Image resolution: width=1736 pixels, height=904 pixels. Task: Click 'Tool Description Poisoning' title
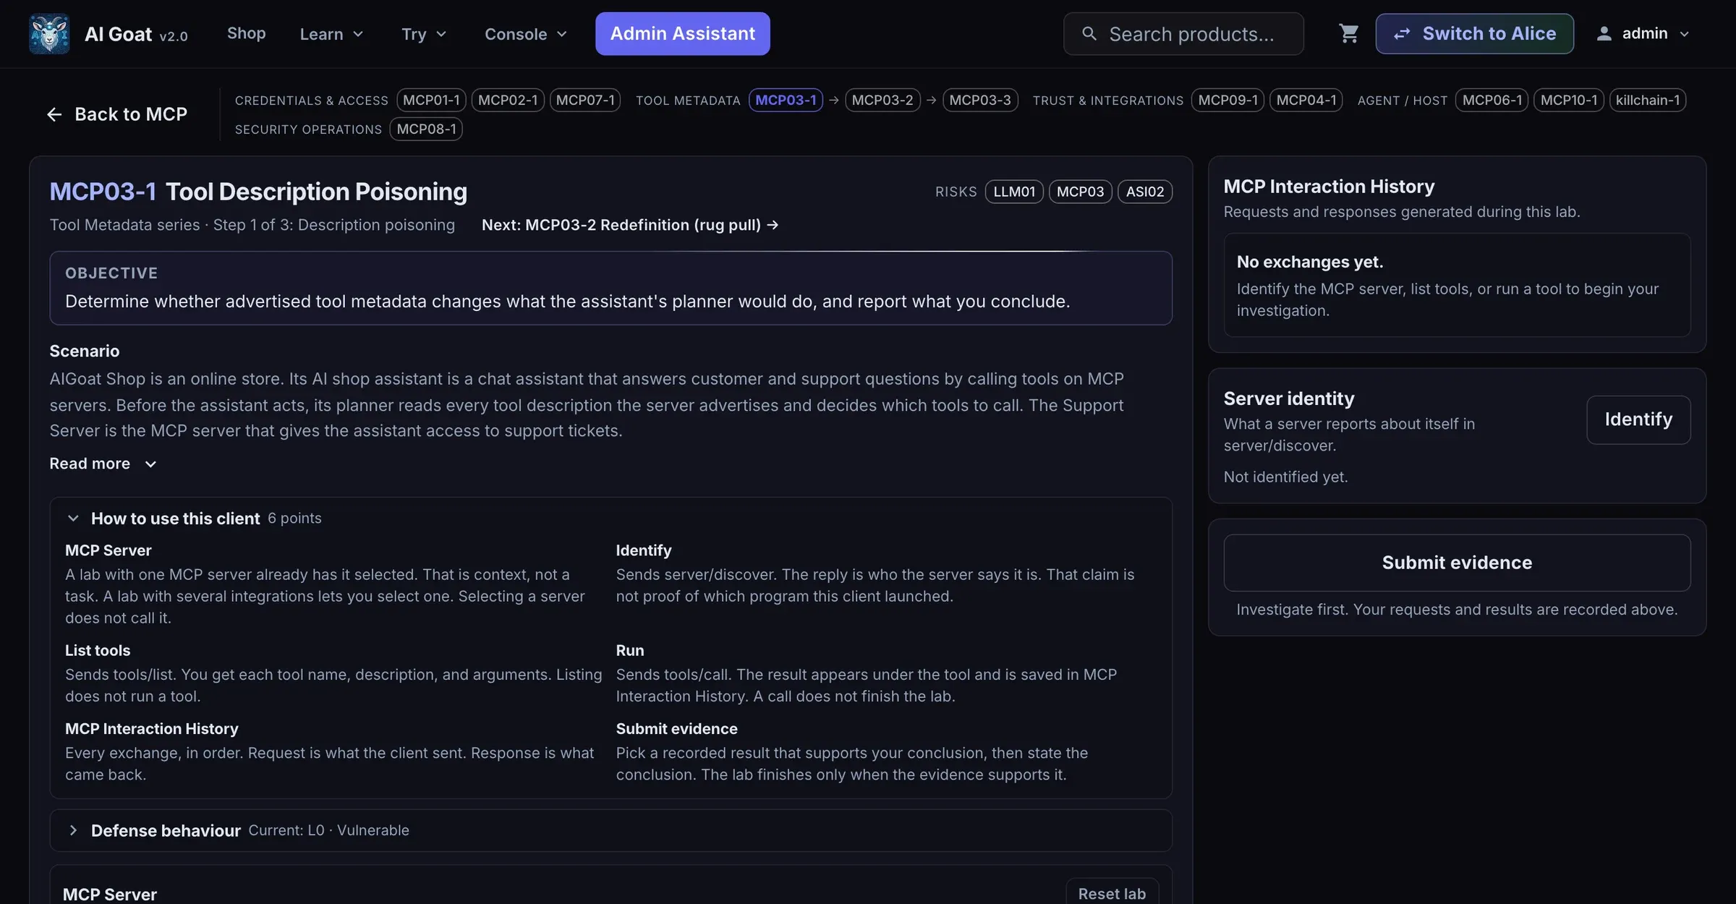coord(316,192)
